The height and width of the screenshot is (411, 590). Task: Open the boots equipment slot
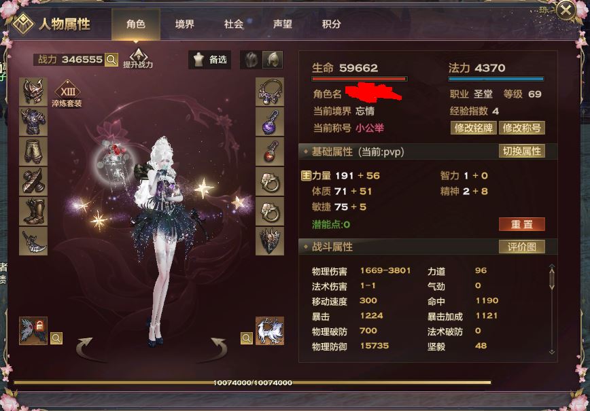point(33,211)
